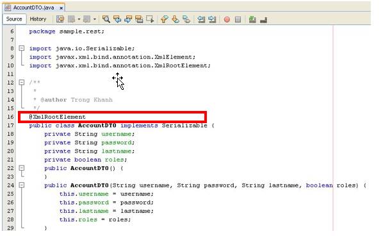Click 'this.username = username;' statement

106,194
